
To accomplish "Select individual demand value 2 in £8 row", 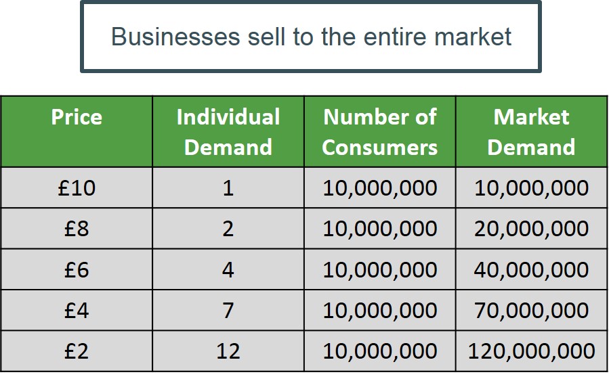I will click(x=228, y=229).
